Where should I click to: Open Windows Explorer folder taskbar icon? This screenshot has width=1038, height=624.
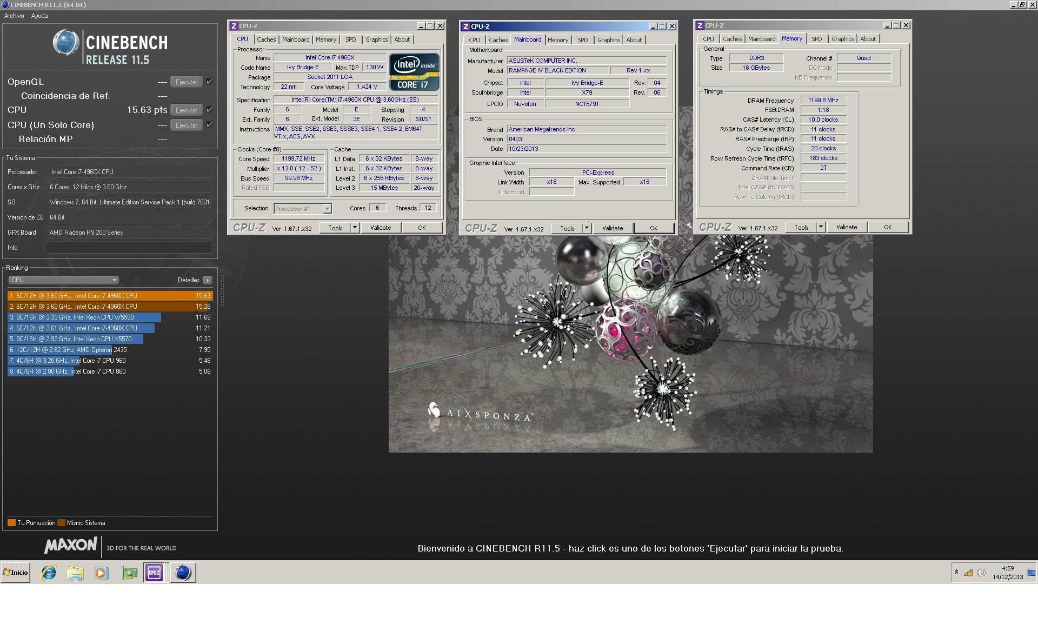[x=75, y=573]
